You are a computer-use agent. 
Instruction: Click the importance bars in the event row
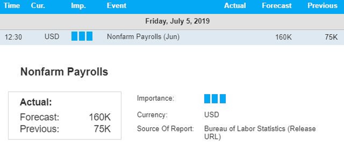pos(82,36)
